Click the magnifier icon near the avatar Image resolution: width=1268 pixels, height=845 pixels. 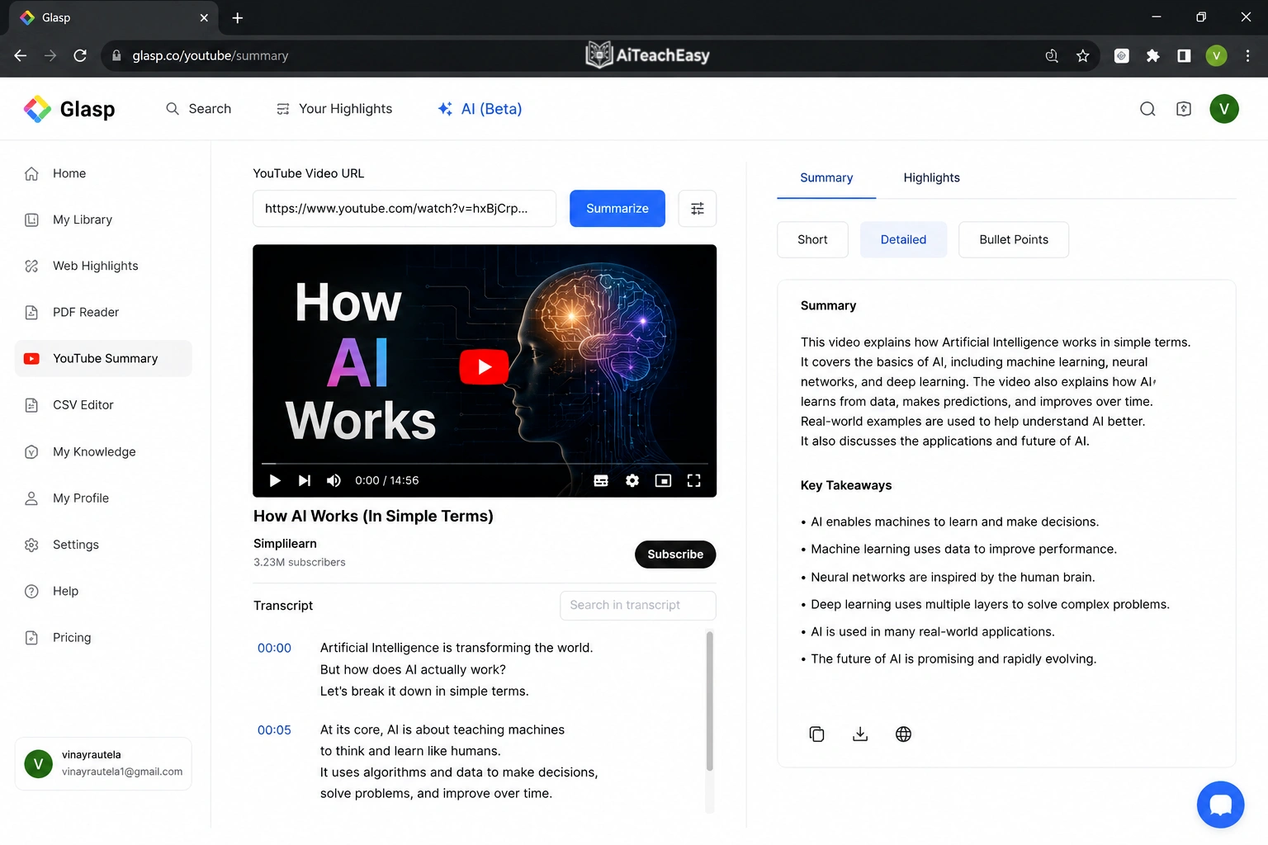[1147, 109]
